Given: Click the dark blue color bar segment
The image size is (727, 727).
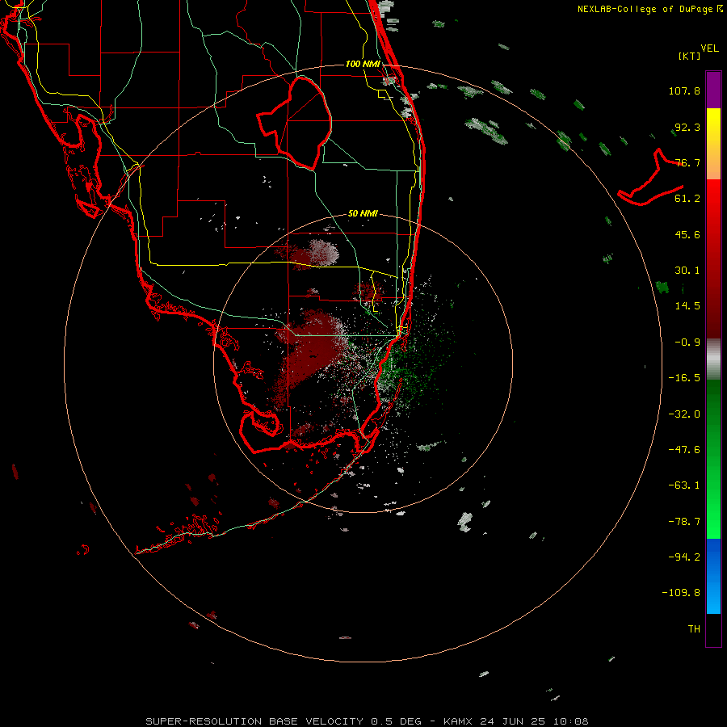Looking at the screenshot, I should coord(713,557).
